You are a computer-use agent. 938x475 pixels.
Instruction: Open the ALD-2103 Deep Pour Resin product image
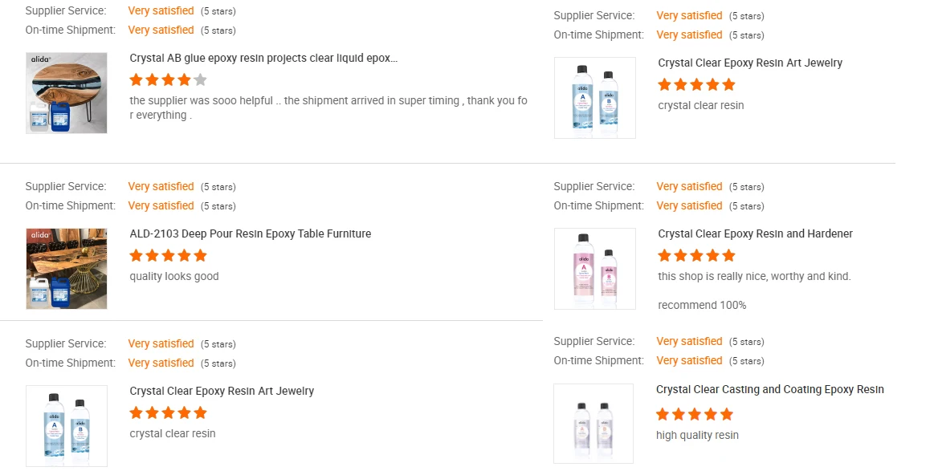pos(67,269)
